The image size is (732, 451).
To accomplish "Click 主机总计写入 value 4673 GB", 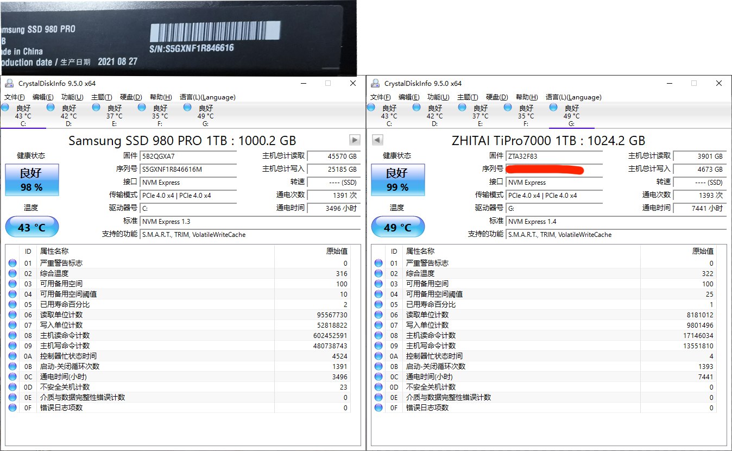I will 700,170.
